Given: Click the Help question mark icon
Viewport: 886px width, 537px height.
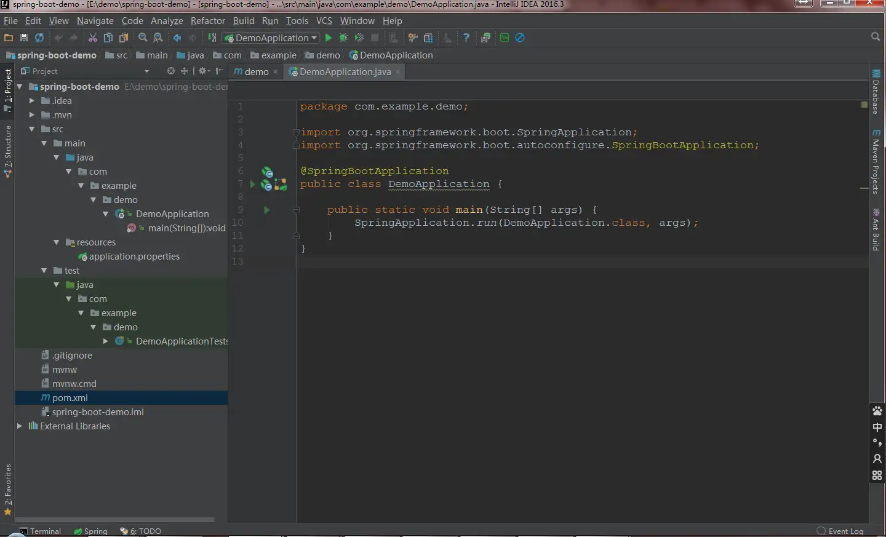Looking at the screenshot, I should 466,38.
